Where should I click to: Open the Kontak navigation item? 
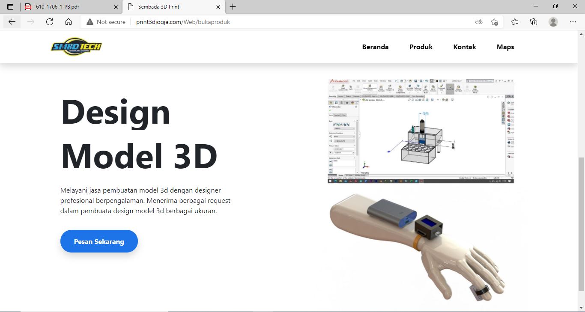[465, 47]
